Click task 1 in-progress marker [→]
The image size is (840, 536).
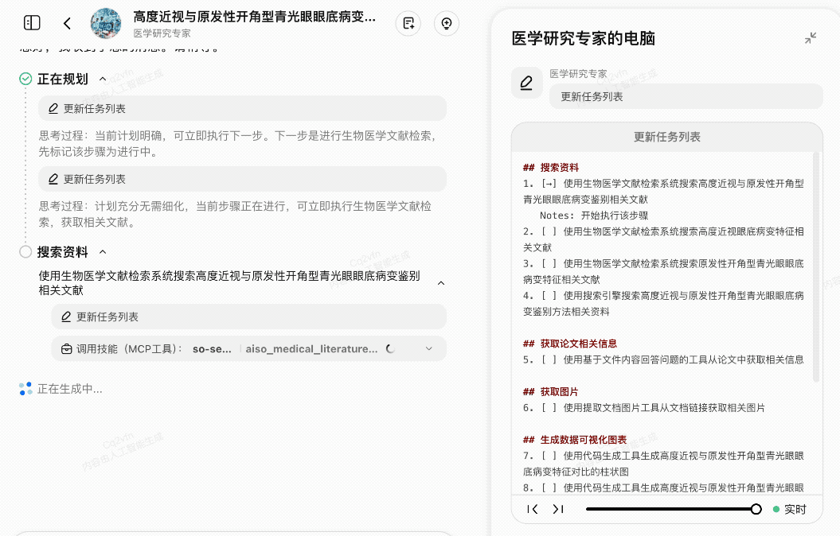point(549,184)
